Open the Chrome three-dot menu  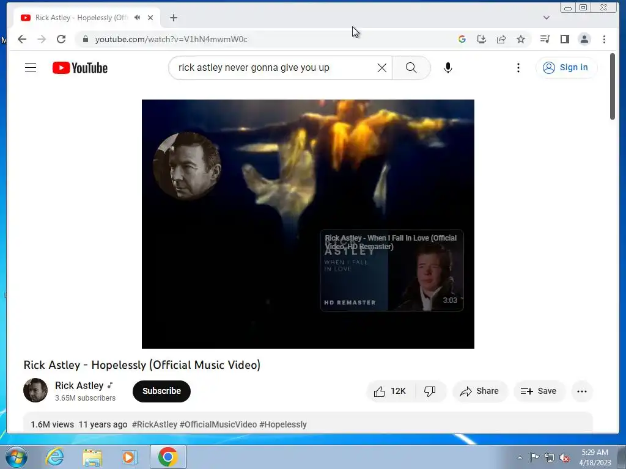click(604, 39)
